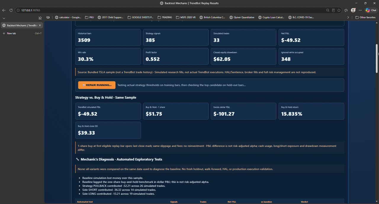Viewport: 379px width, 204px height.
Task: Open the zoom magnifier icon in address bar
Action: [x=328, y=10]
